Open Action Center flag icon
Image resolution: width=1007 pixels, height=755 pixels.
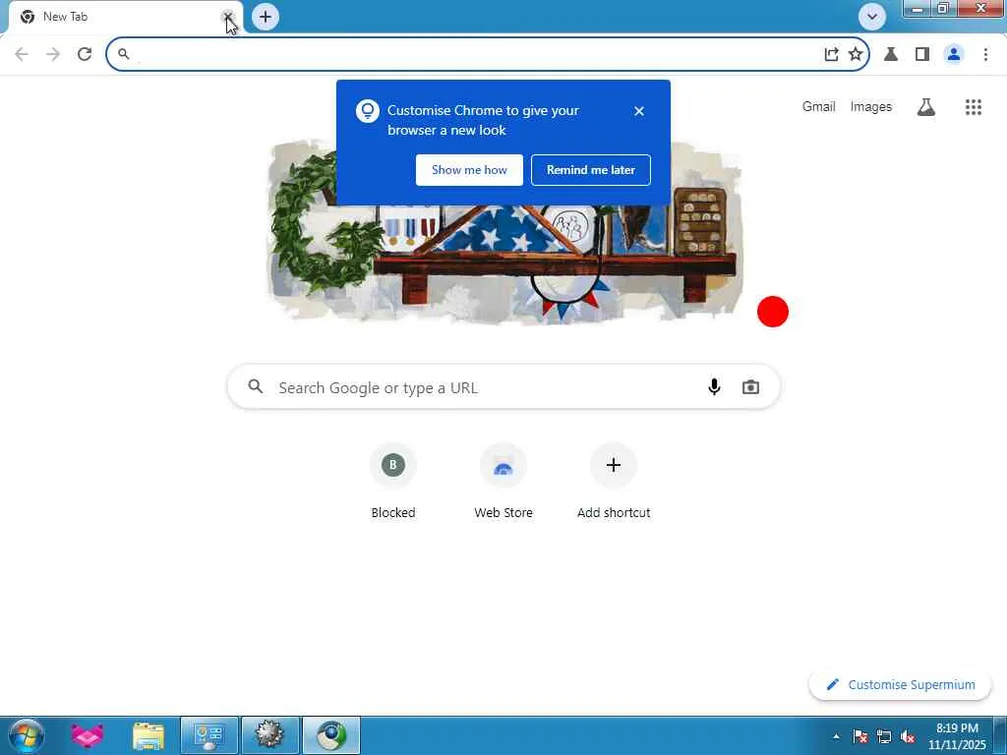(x=860, y=736)
